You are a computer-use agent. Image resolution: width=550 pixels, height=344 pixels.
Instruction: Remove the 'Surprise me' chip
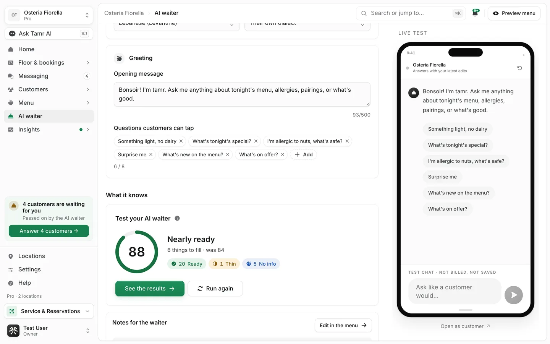click(151, 155)
